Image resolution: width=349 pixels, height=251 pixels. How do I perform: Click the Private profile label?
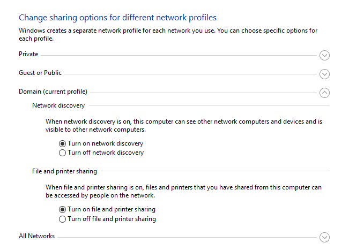click(x=28, y=54)
